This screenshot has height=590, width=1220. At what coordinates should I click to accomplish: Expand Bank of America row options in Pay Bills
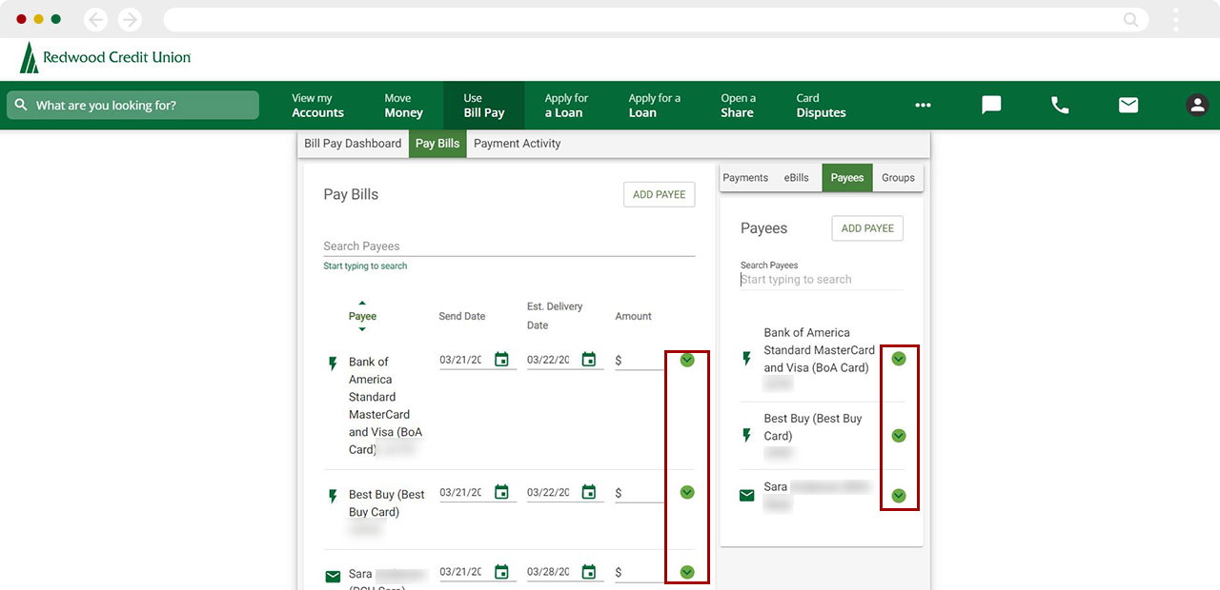687,360
